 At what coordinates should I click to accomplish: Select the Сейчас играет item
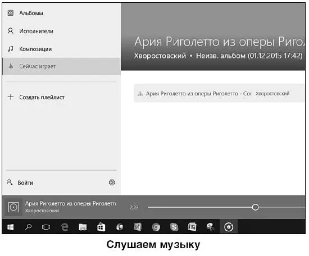(x=61, y=66)
